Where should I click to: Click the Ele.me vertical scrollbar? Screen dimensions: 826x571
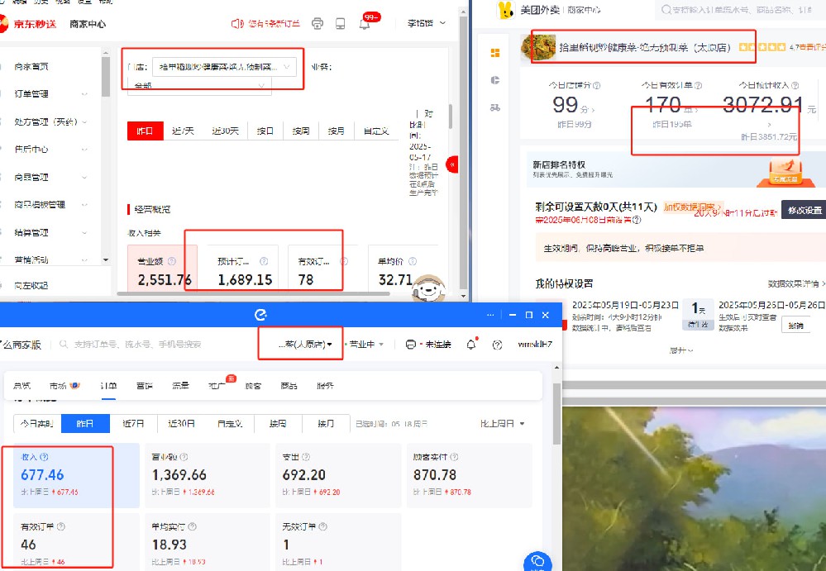[x=556, y=413]
